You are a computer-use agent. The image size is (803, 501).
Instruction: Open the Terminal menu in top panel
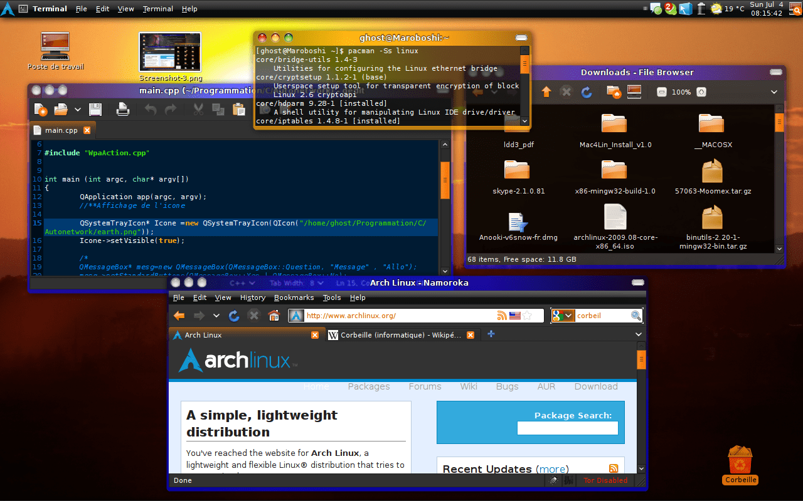(158, 9)
